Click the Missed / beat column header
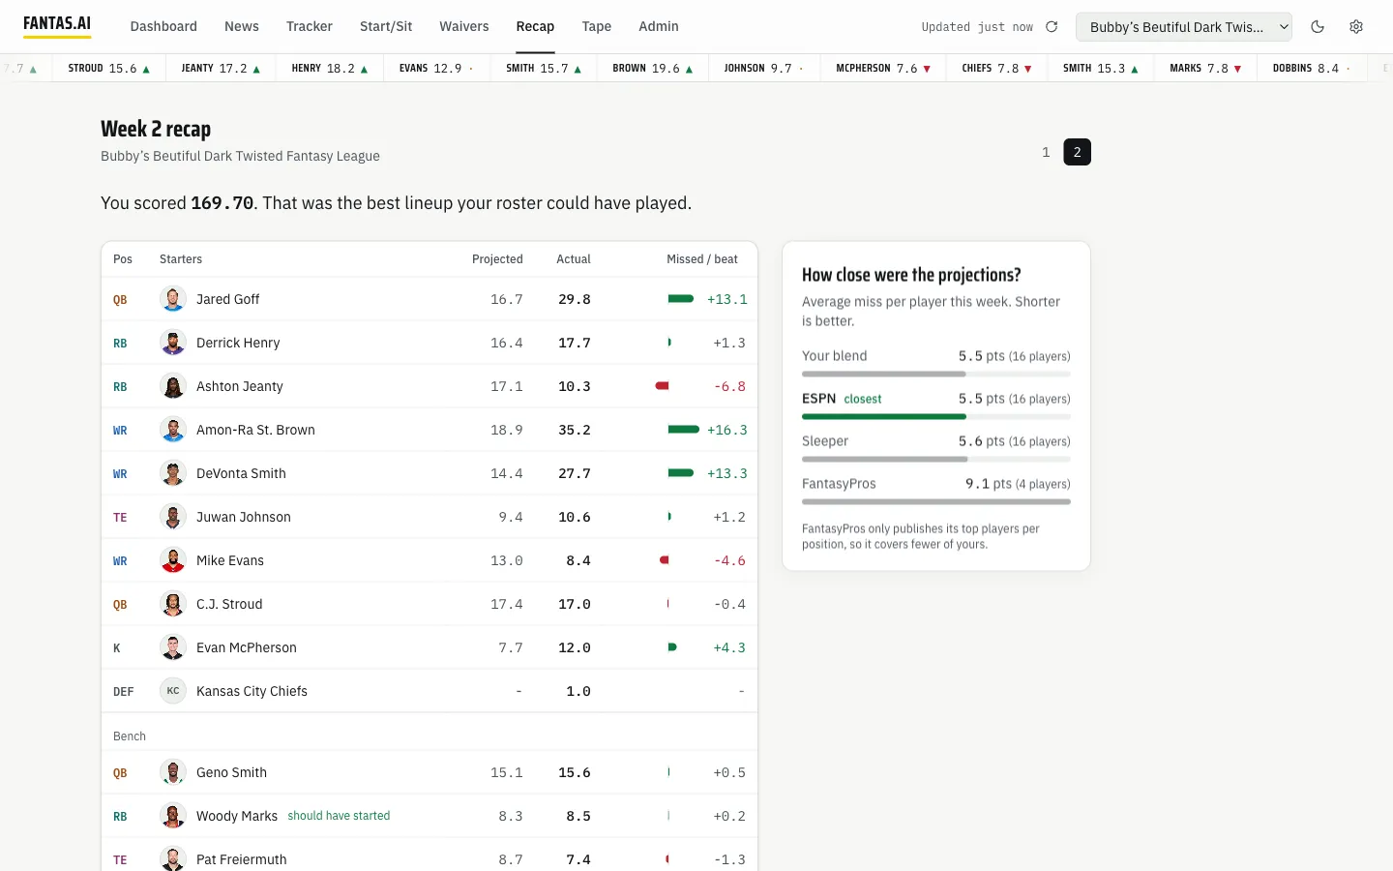 [702, 259]
